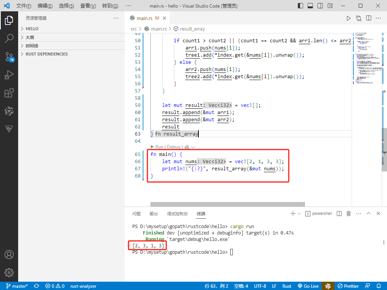Change Rust language mode
The width and height of the screenshot is (387, 290).
[287, 286]
